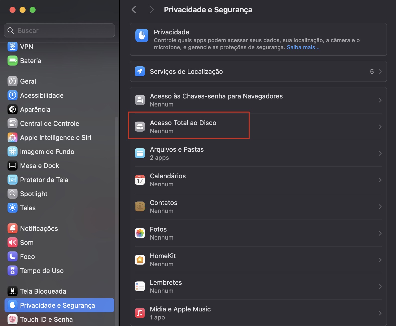Open the Notificações bell icon
This screenshot has height=326, width=396.
point(13,228)
